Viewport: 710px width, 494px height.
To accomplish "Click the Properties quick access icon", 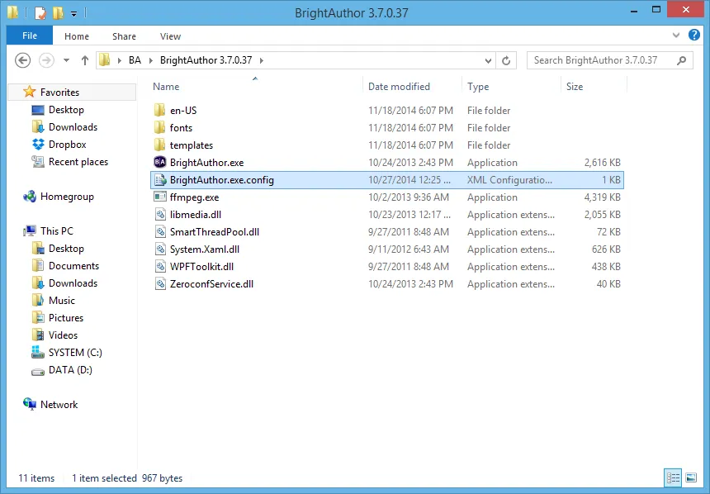I will (x=40, y=12).
